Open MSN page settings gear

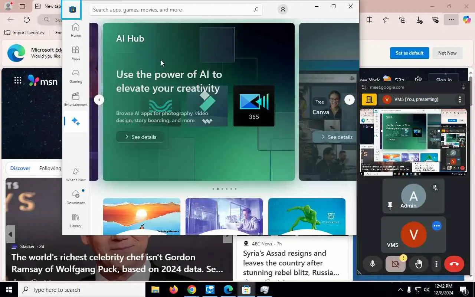point(418,79)
